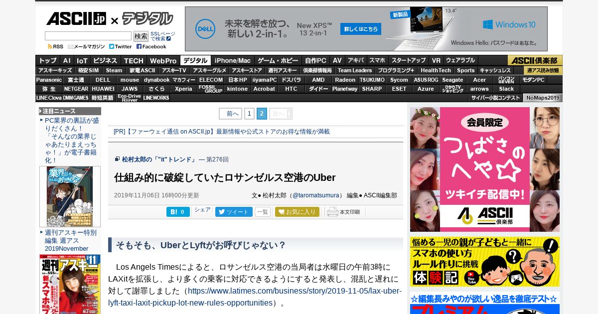Screen dimensions: 598x314
Task: Open the NoMaps2019 link
Action: pos(543,98)
